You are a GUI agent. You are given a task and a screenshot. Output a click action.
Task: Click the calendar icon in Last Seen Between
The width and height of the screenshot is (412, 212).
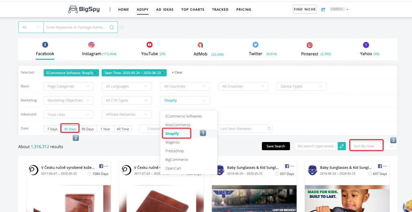(x=269, y=129)
